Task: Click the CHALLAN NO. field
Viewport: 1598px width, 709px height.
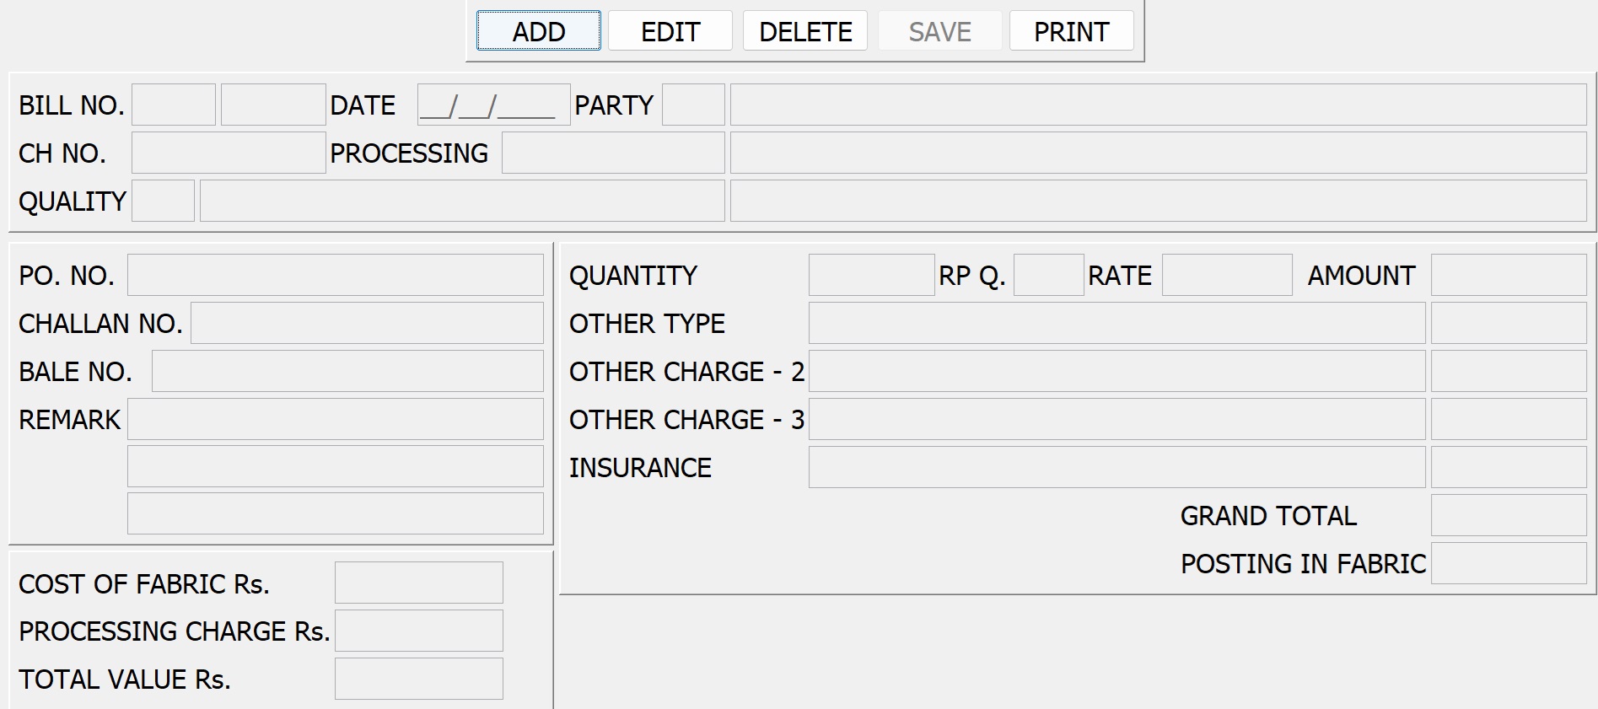Action: 367,324
